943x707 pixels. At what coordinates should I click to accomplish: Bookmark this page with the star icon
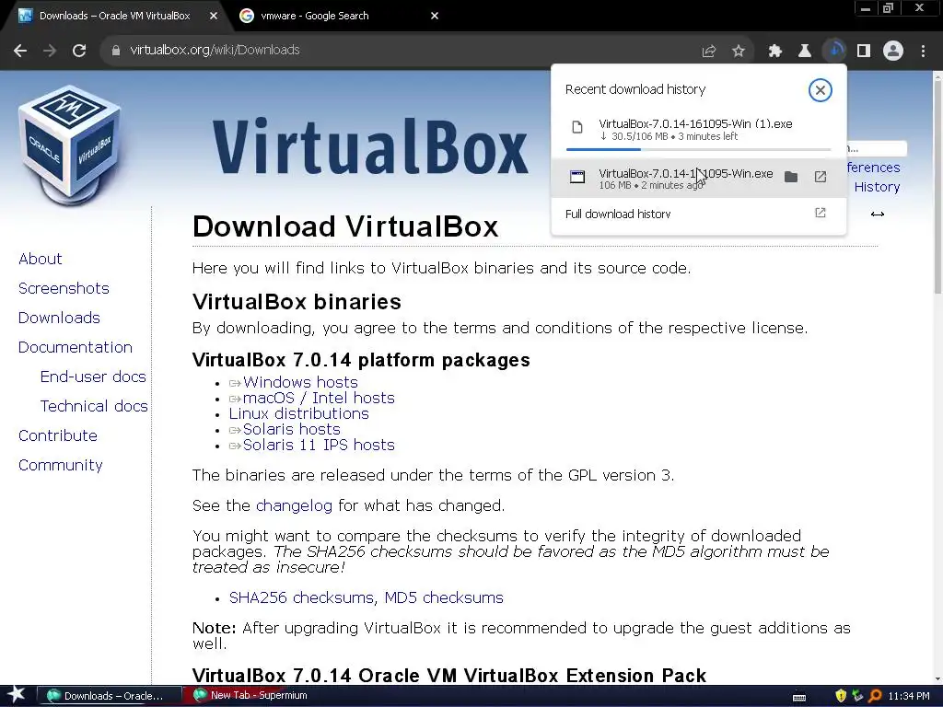pyautogui.click(x=739, y=52)
